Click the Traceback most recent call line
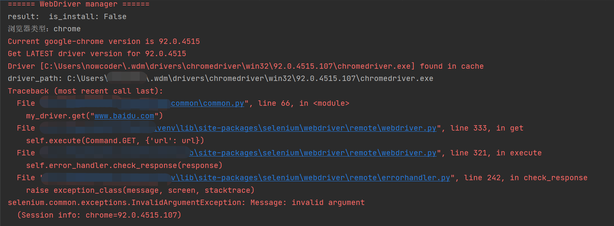The width and height of the screenshot is (614, 226). coord(85,91)
